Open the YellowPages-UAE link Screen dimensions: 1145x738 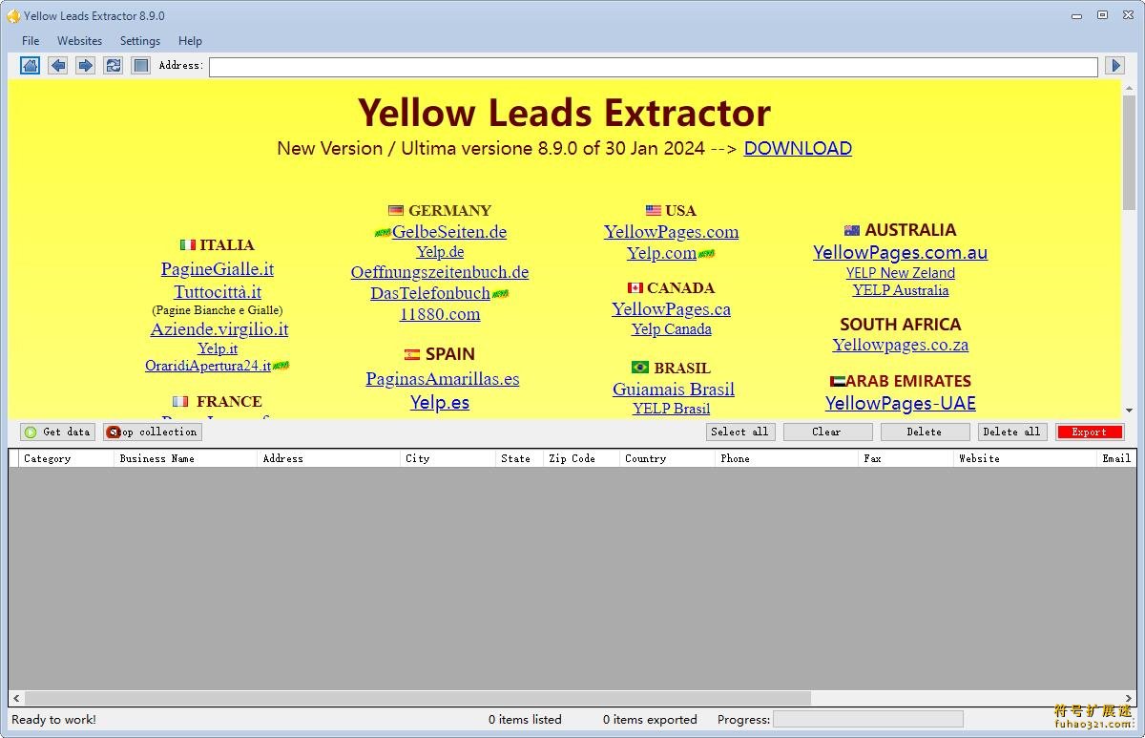tap(900, 404)
